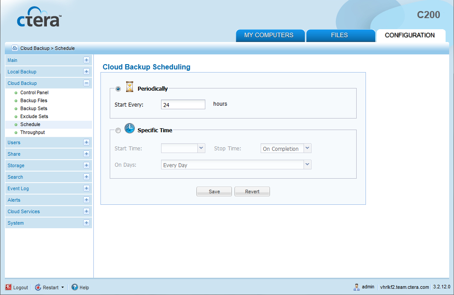Screen dimensions: 454x295
Task: Click the version number 3.2.12.0
Action: 442,287
